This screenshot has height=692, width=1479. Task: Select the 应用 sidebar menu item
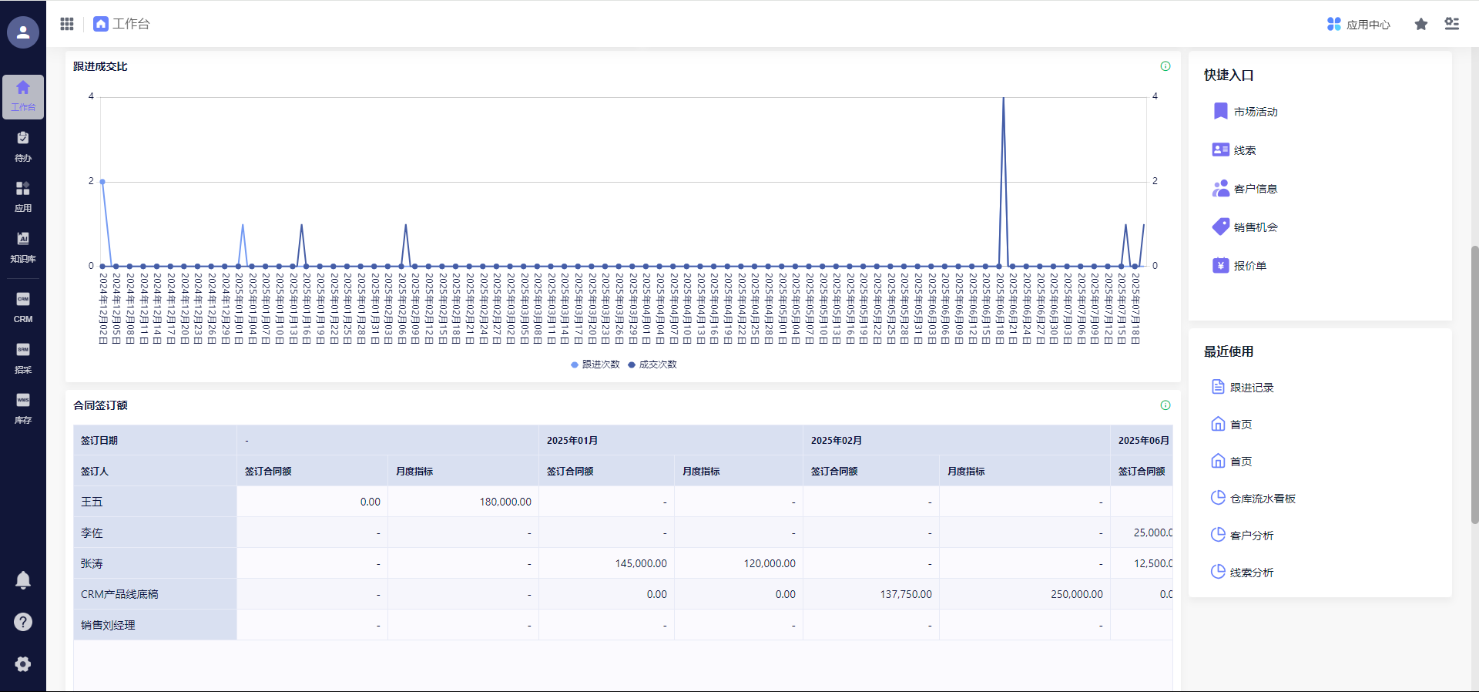tap(23, 197)
